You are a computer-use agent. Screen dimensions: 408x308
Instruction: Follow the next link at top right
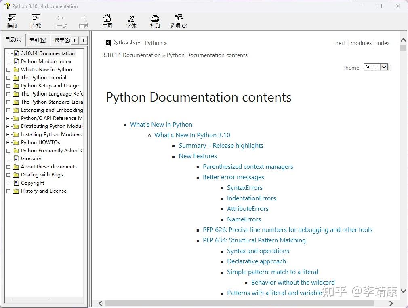click(340, 43)
